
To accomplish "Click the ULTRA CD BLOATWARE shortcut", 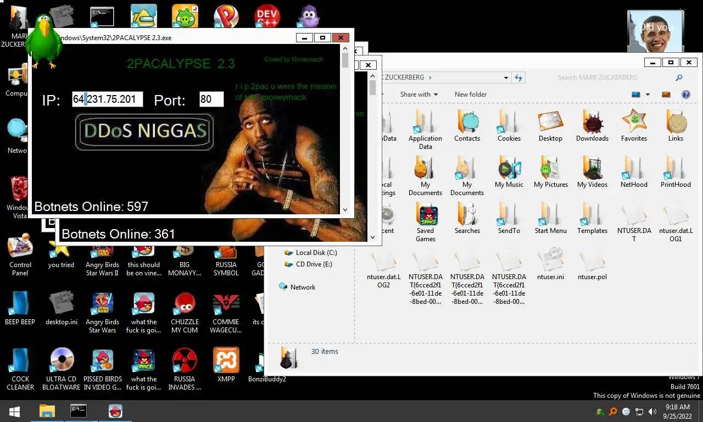I will pyautogui.click(x=62, y=369).
